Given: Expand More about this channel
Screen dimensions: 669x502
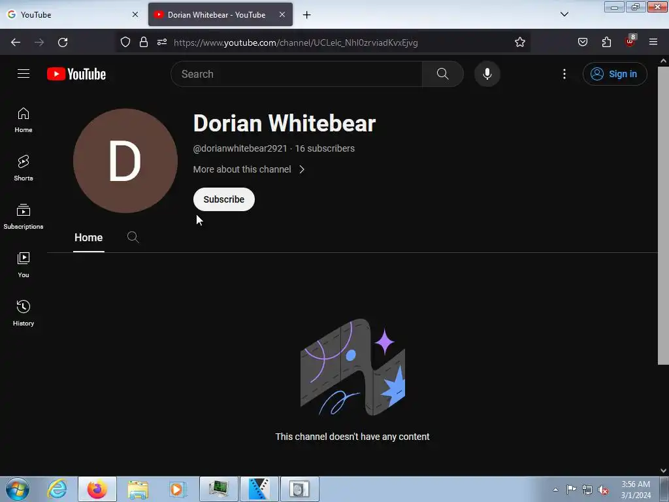Looking at the screenshot, I should (249, 169).
